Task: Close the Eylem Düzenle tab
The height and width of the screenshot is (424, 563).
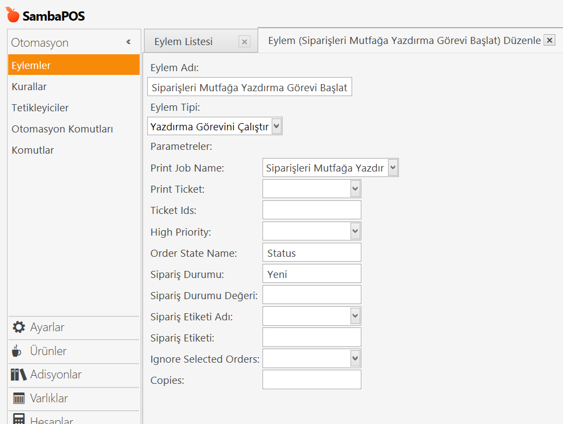Action: point(549,40)
